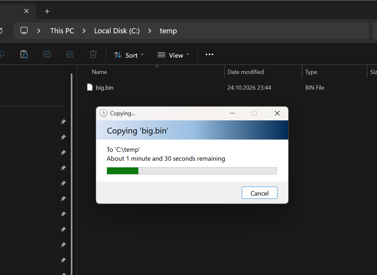The image size is (377, 275).
Task: Go to Local Disk (C:) in breadcrumb
Action: 117,31
